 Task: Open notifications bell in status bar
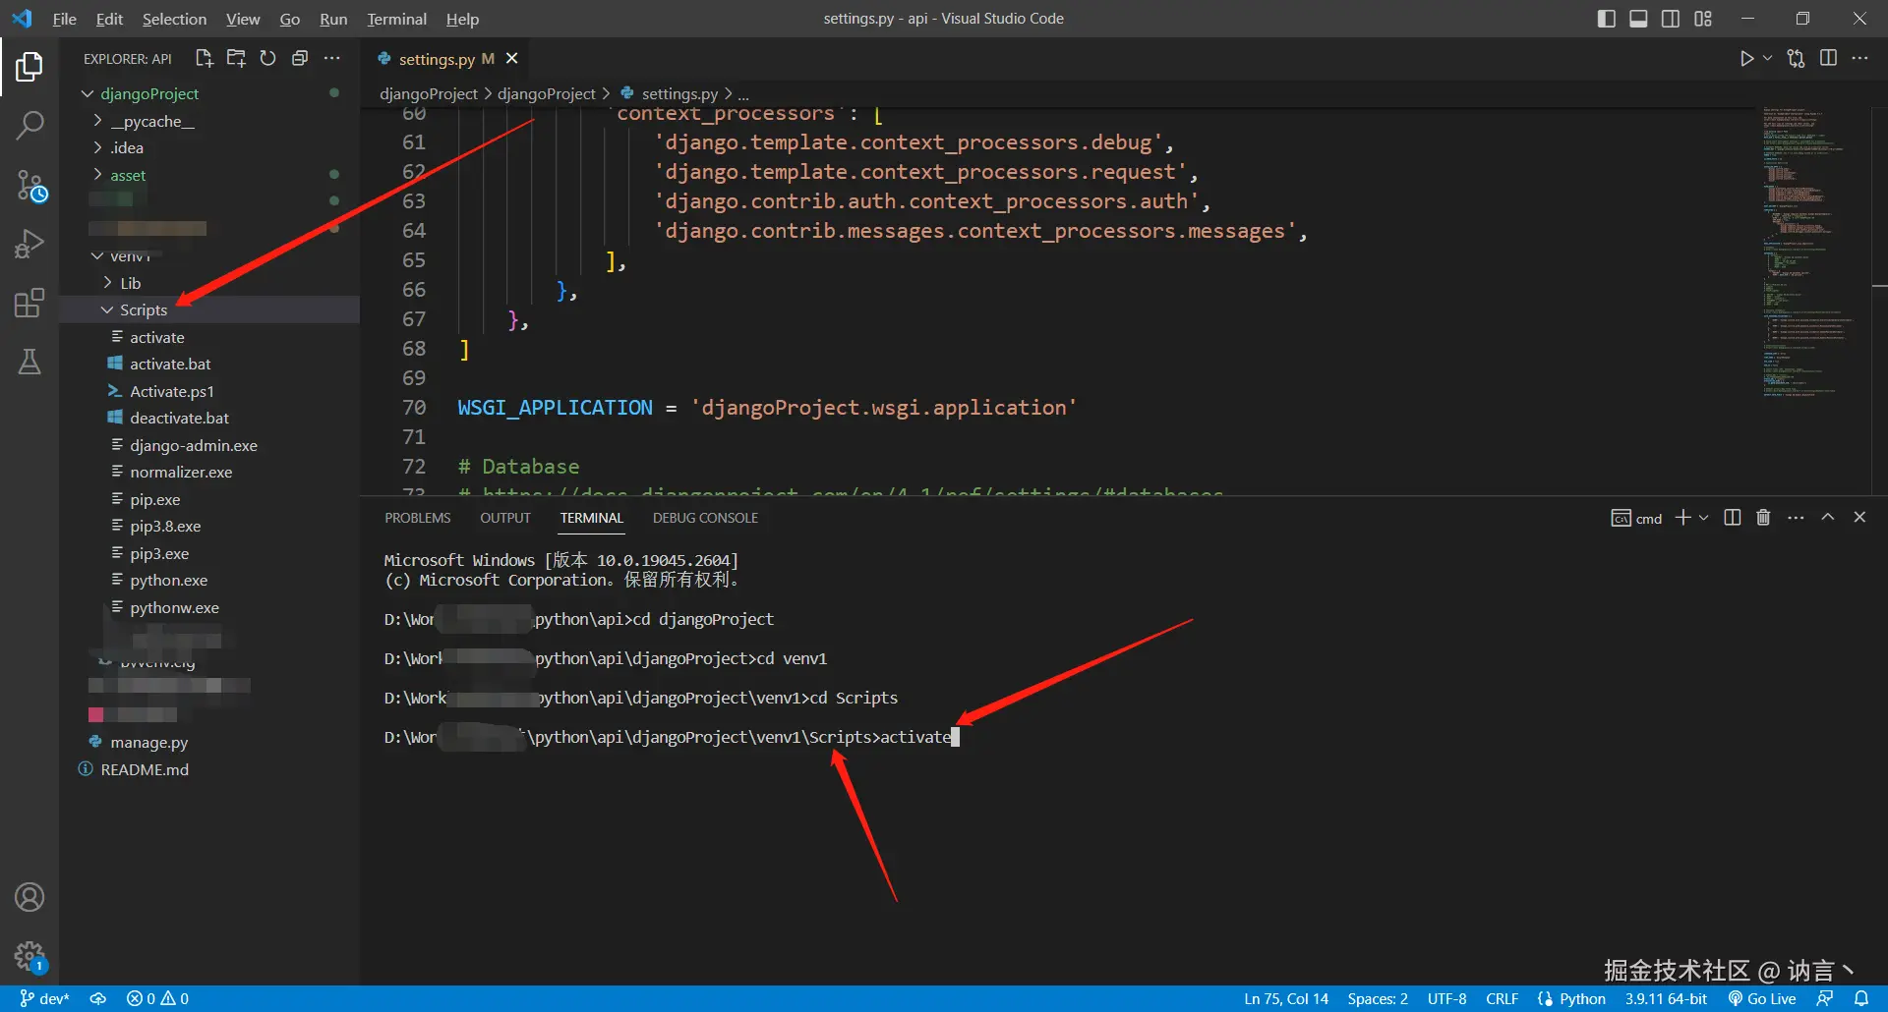tap(1861, 998)
